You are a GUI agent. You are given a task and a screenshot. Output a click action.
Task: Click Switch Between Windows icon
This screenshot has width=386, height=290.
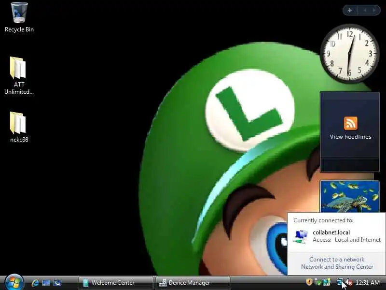(x=57, y=283)
